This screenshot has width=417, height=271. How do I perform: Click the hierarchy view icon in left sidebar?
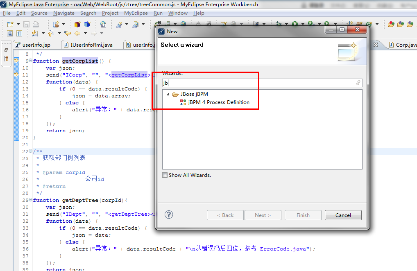tap(6, 59)
